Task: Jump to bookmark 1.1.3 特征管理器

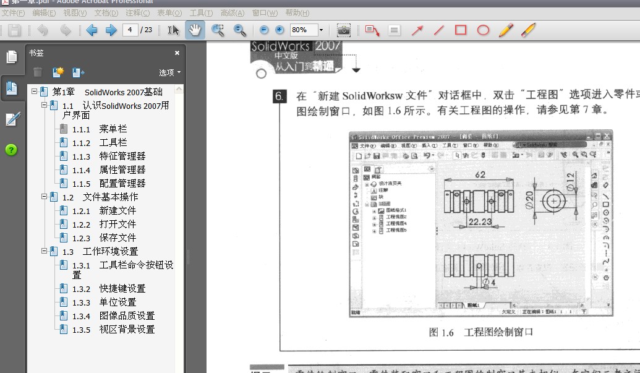Action: click(x=109, y=156)
